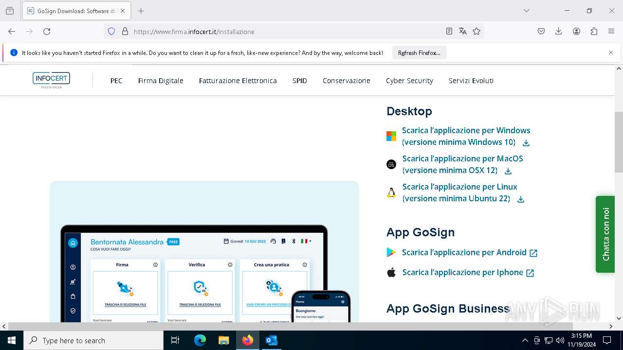Viewport: 623px width, 350px height.
Task: Open the Servizi Evoluti menu item
Action: (x=471, y=81)
